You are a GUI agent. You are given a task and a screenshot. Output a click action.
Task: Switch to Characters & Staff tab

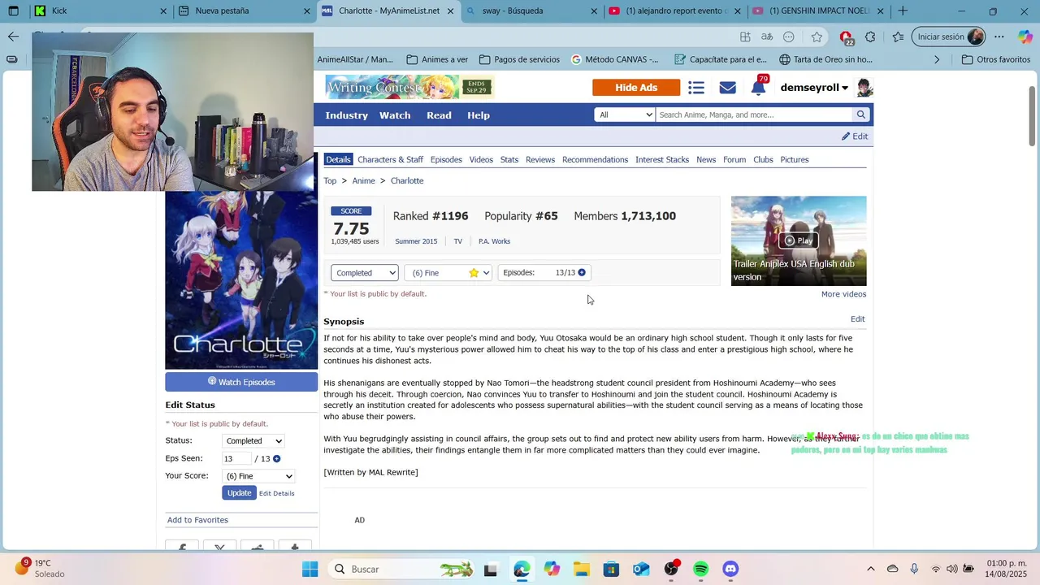point(390,160)
